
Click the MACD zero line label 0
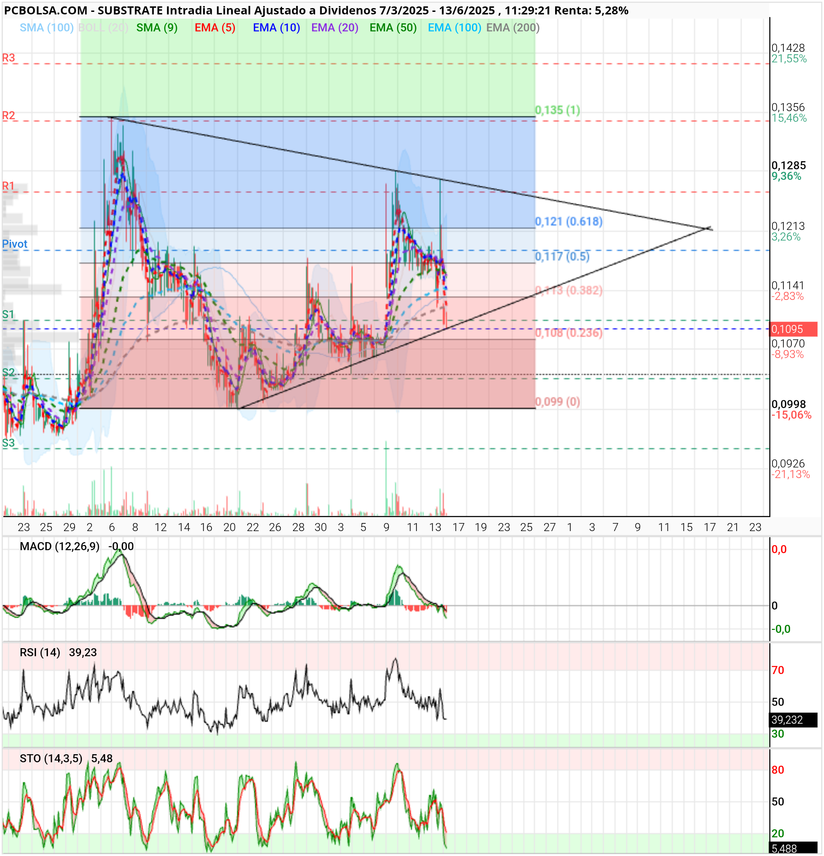[774, 606]
